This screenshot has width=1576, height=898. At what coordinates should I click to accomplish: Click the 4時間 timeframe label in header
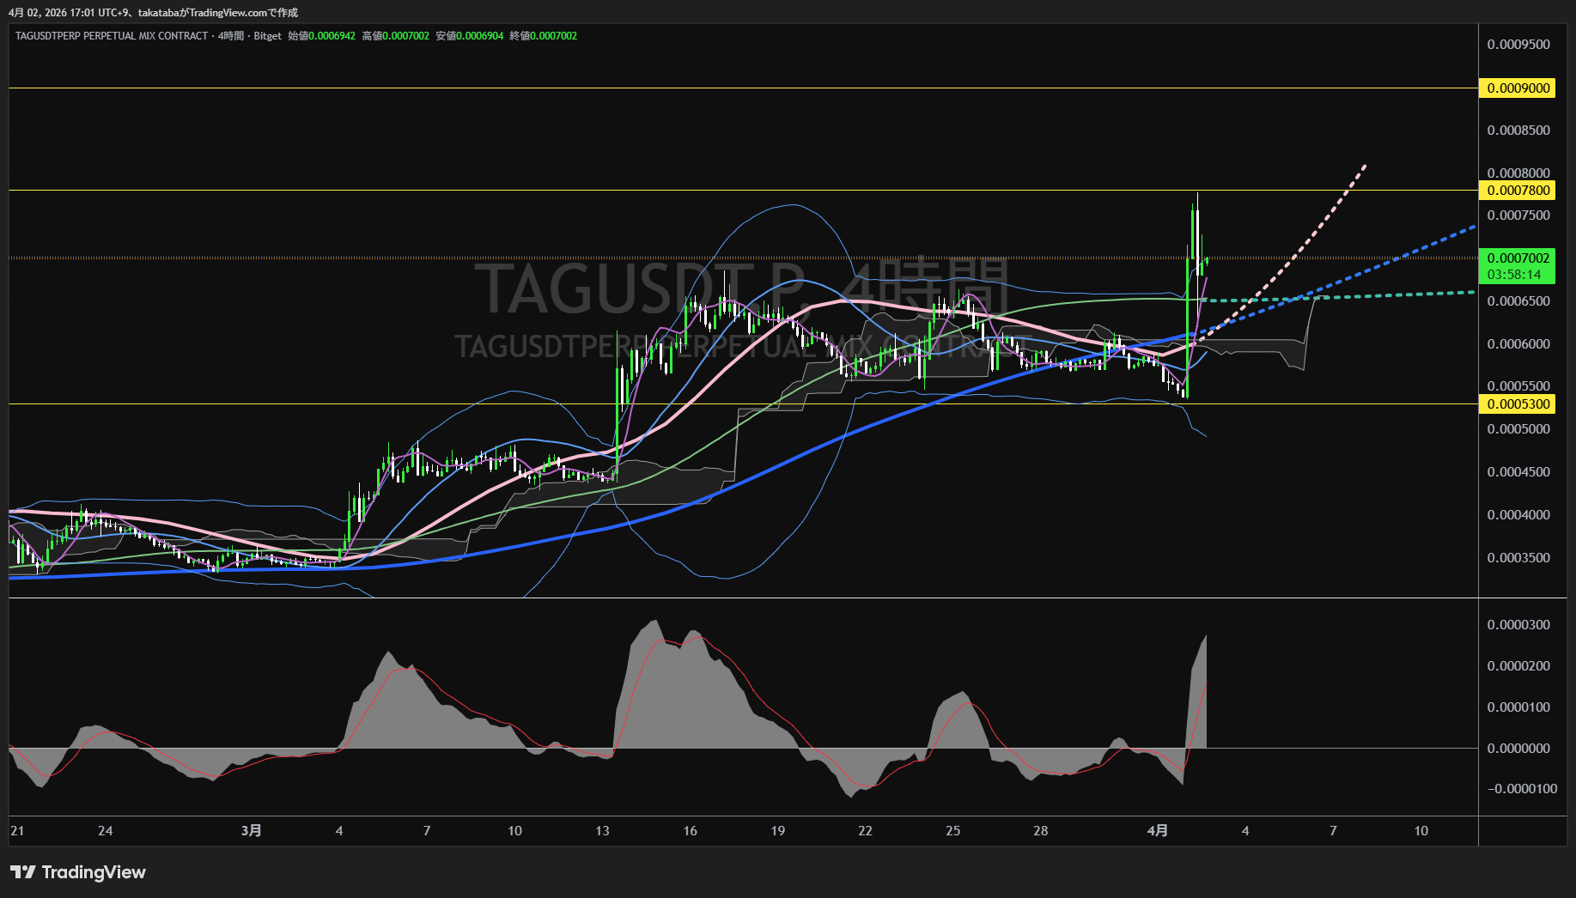tap(231, 36)
